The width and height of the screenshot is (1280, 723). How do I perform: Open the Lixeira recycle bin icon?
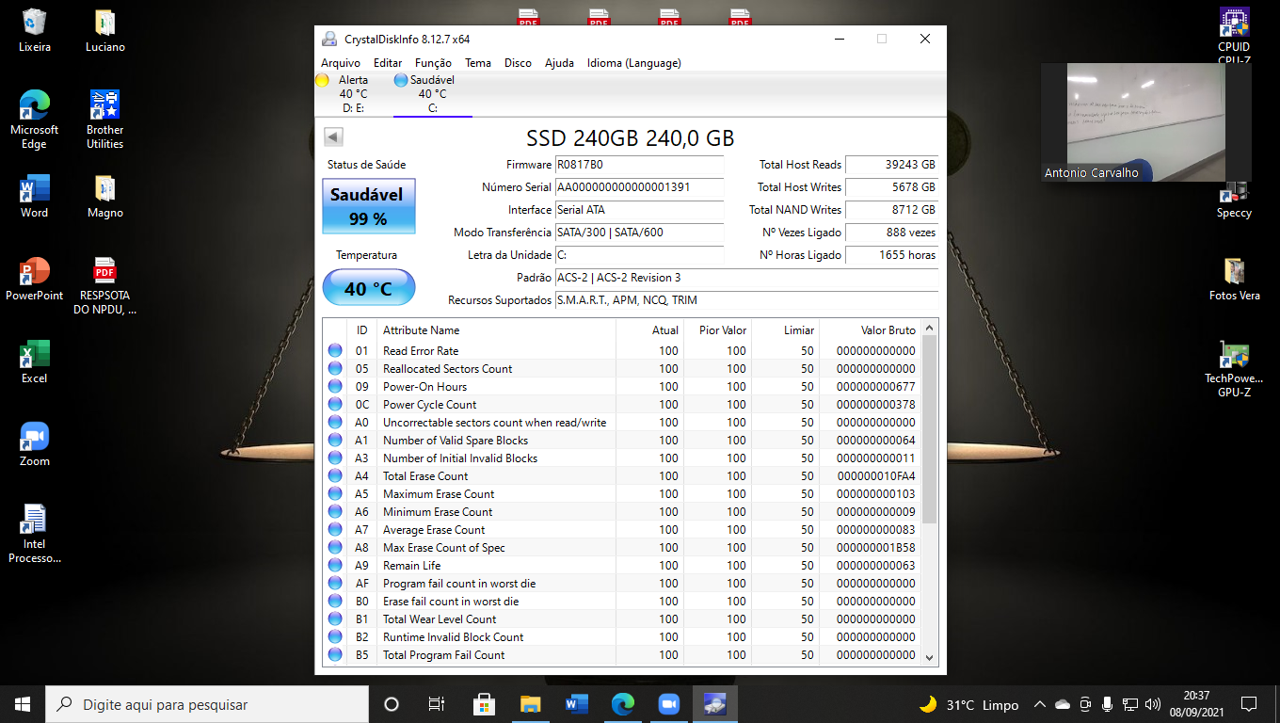pos(35,30)
